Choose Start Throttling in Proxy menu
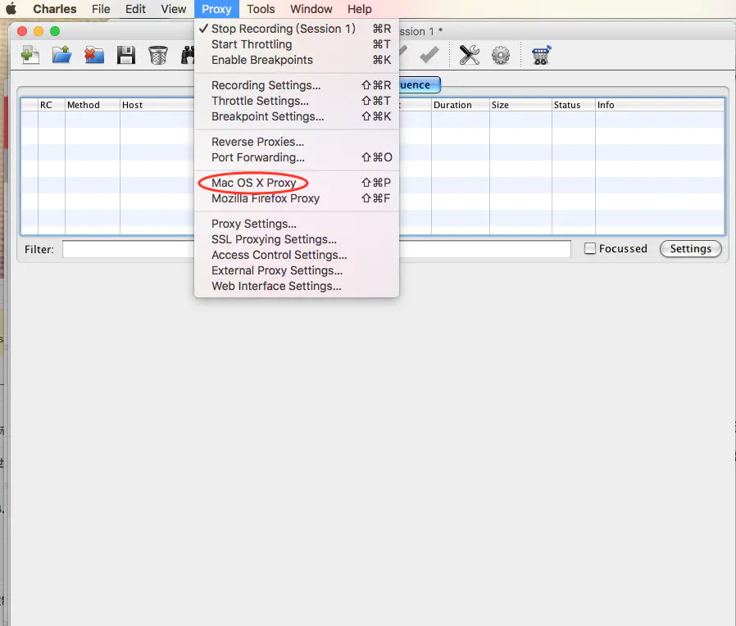Viewport: 736px width, 626px height. point(297,44)
